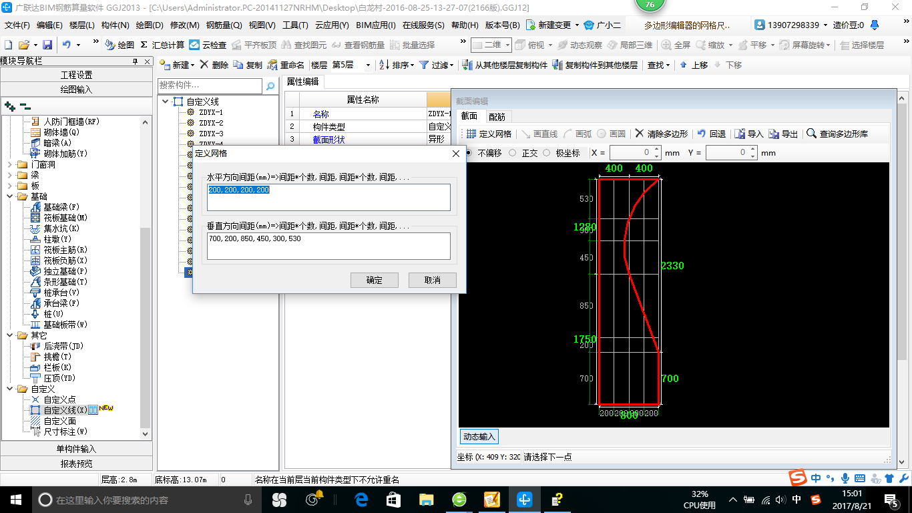Click 确定 in 定义网格 dialog
This screenshot has height=513, width=912.
pyautogui.click(x=375, y=280)
